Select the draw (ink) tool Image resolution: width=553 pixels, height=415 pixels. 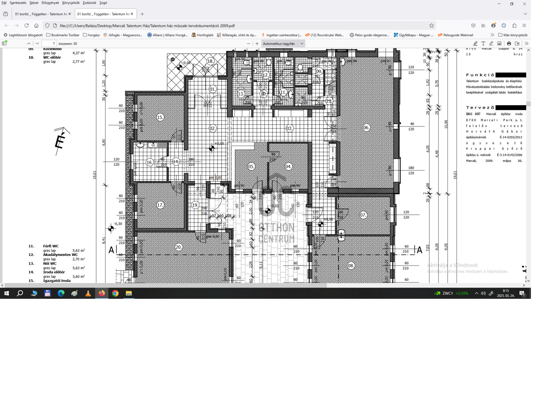pos(491,44)
